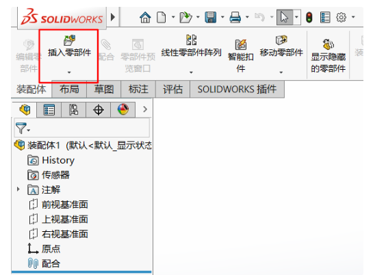Click Insert Components (插入零部件)

pos(69,47)
